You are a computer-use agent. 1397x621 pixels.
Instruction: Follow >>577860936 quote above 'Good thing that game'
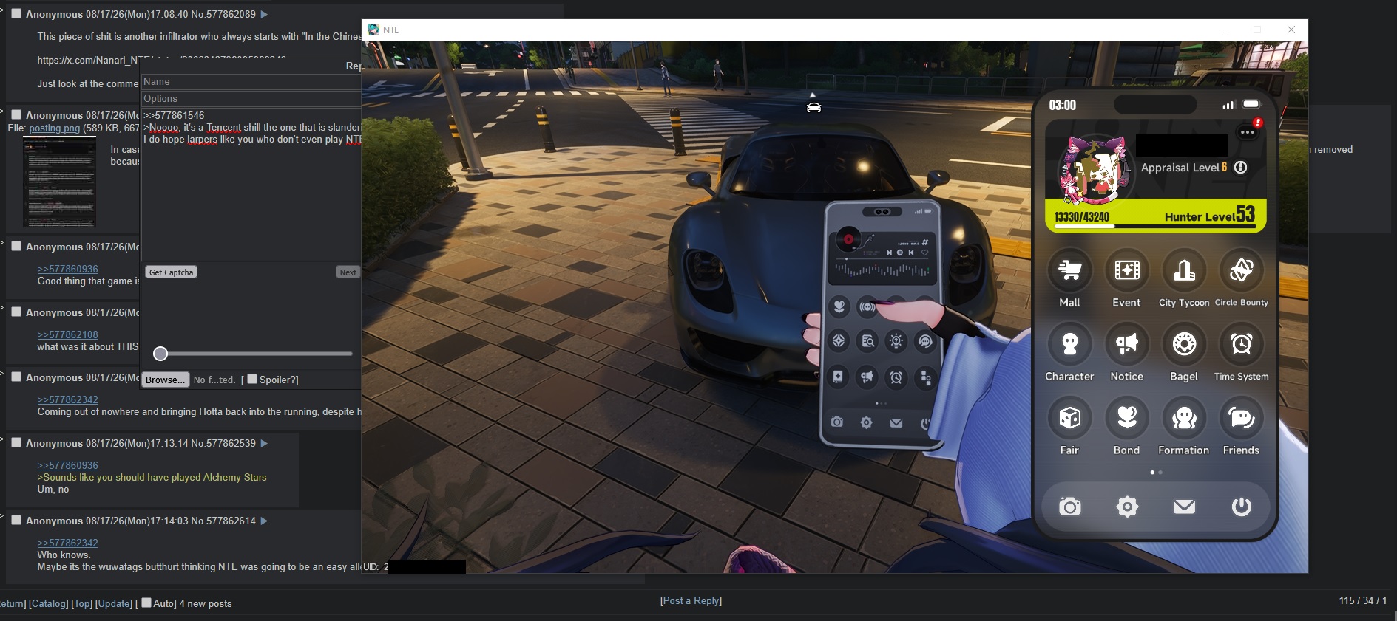(68, 269)
